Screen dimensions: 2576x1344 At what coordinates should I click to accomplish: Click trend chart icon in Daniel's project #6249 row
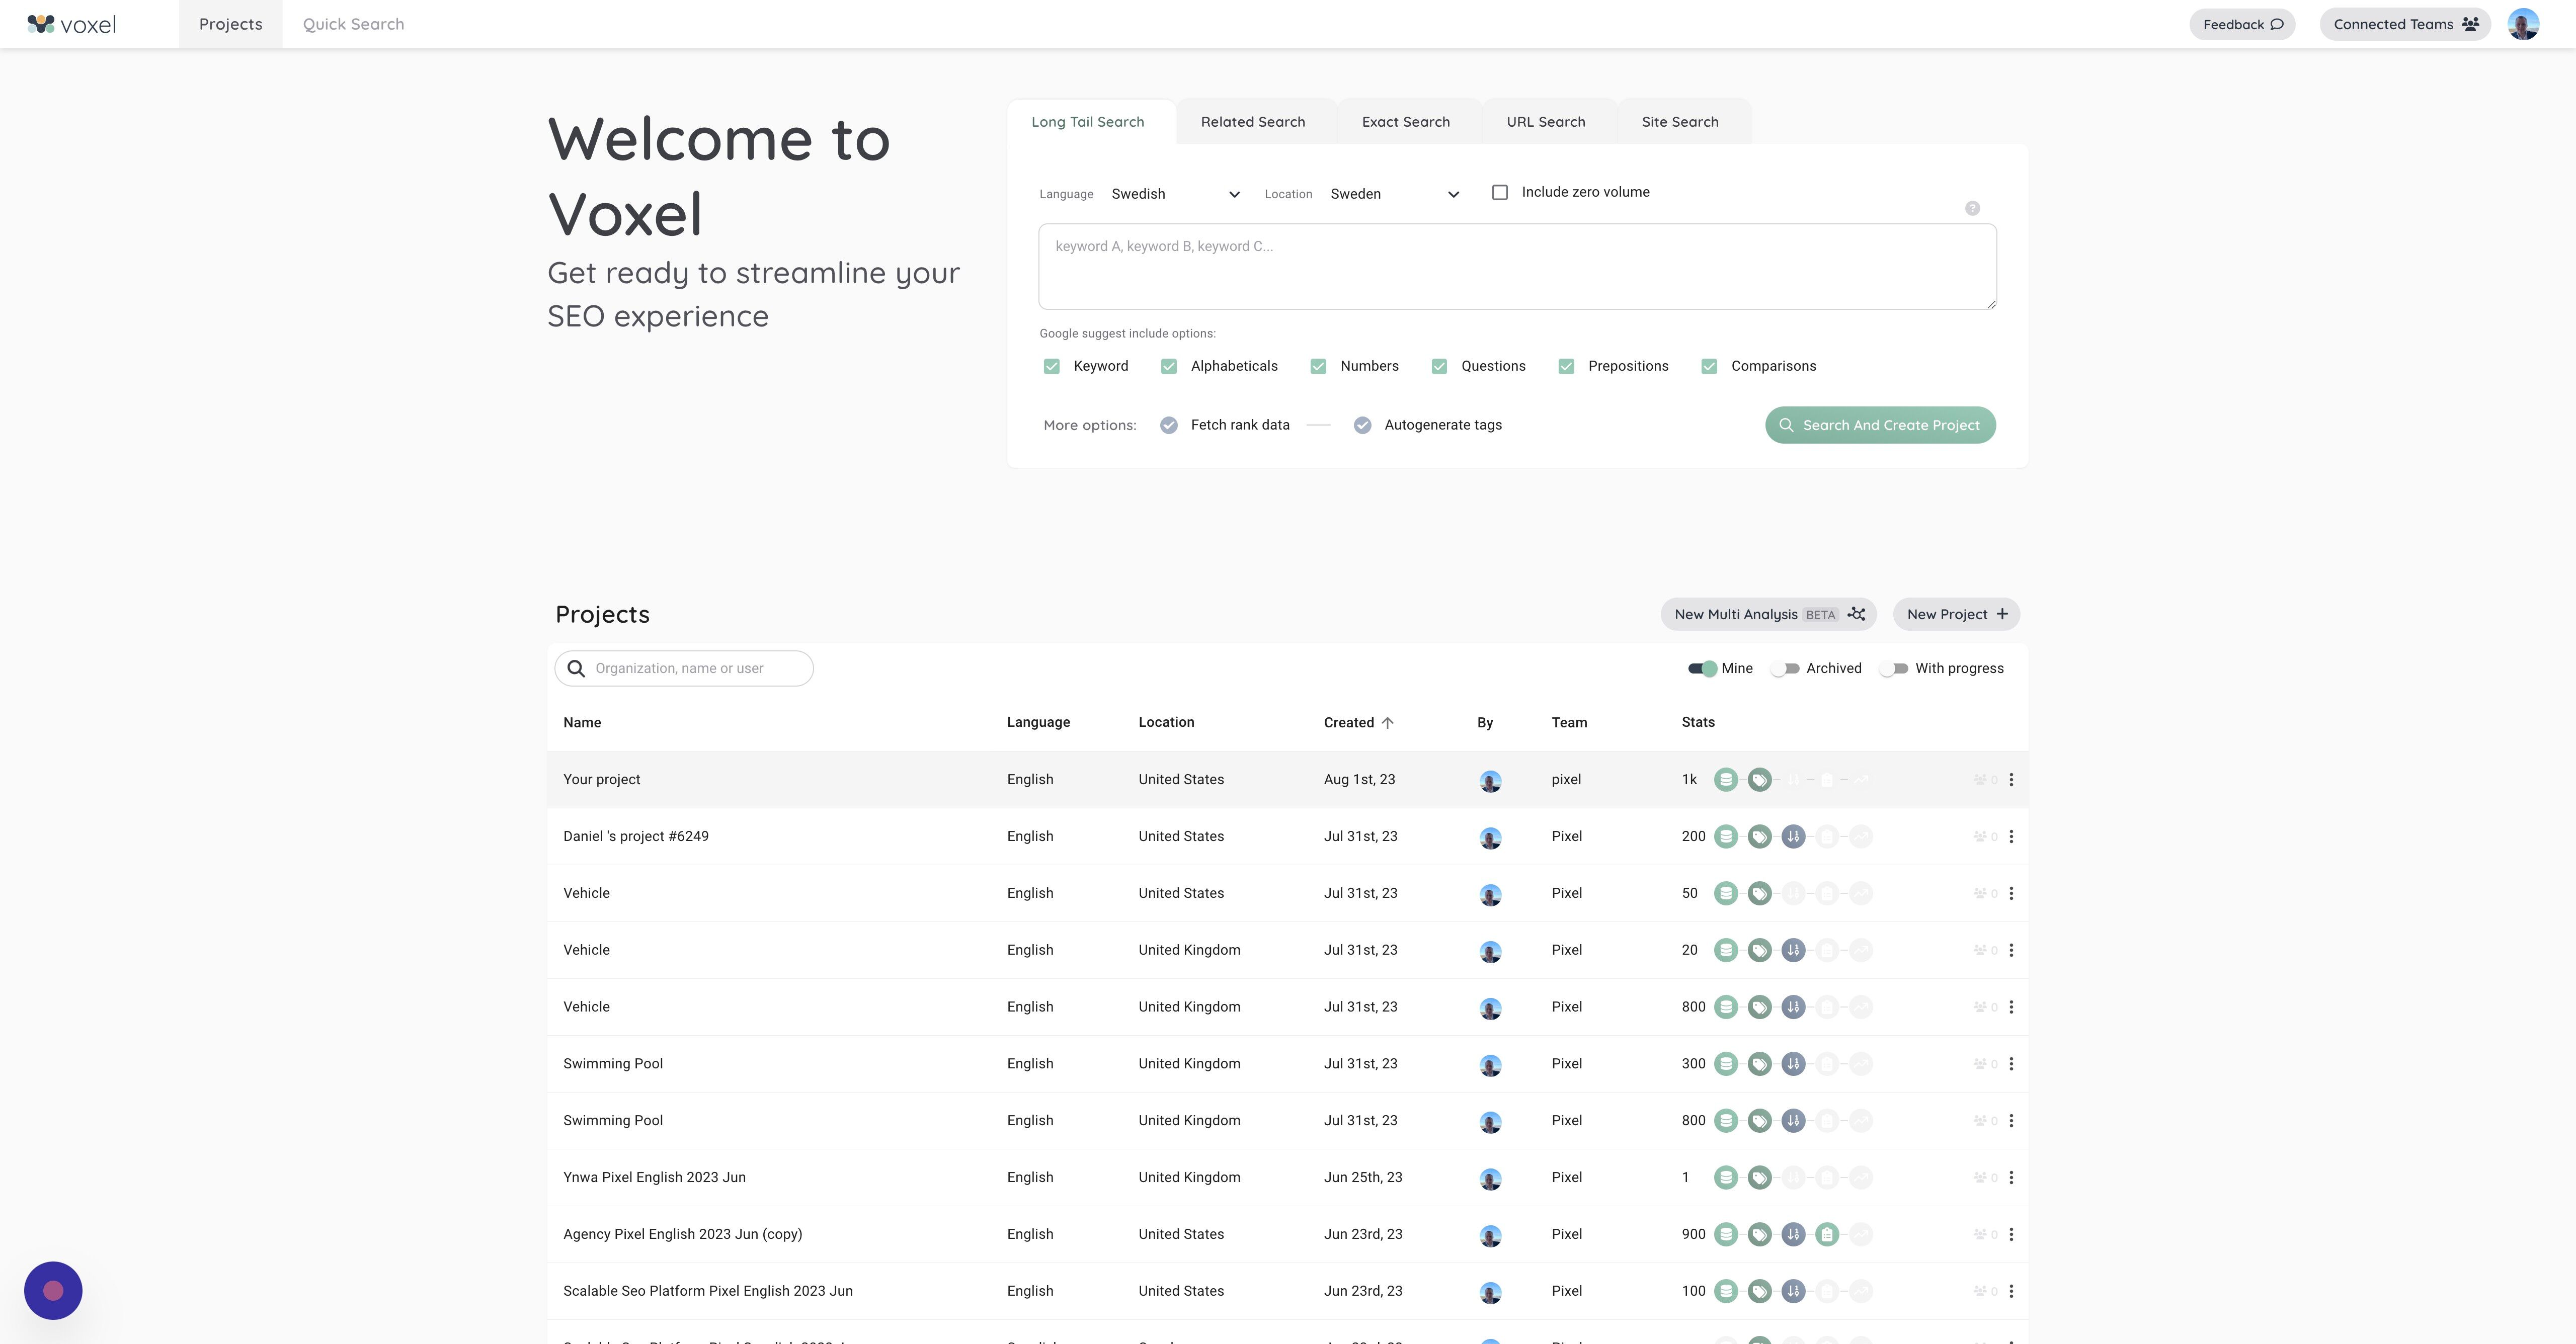[1860, 836]
